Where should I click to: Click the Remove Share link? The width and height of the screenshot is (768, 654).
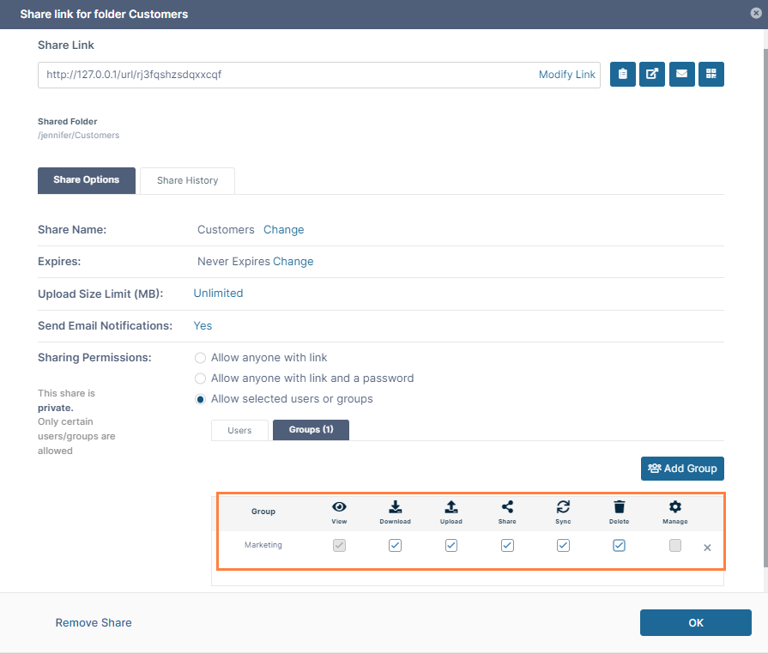click(x=94, y=622)
